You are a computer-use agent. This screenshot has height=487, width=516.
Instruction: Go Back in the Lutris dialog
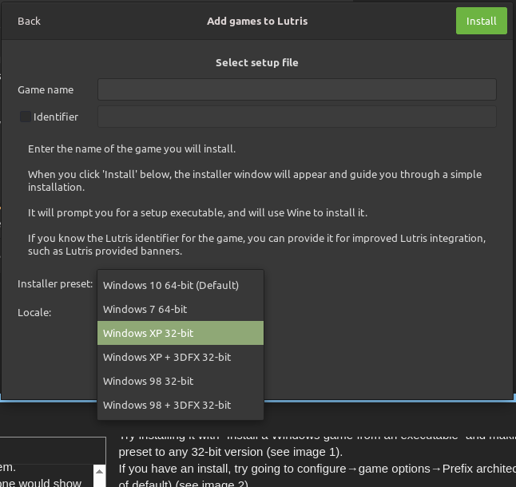pyautogui.click(x=29, y=21)
